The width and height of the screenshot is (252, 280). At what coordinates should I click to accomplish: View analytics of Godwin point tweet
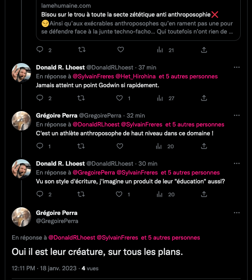point(160,98)
